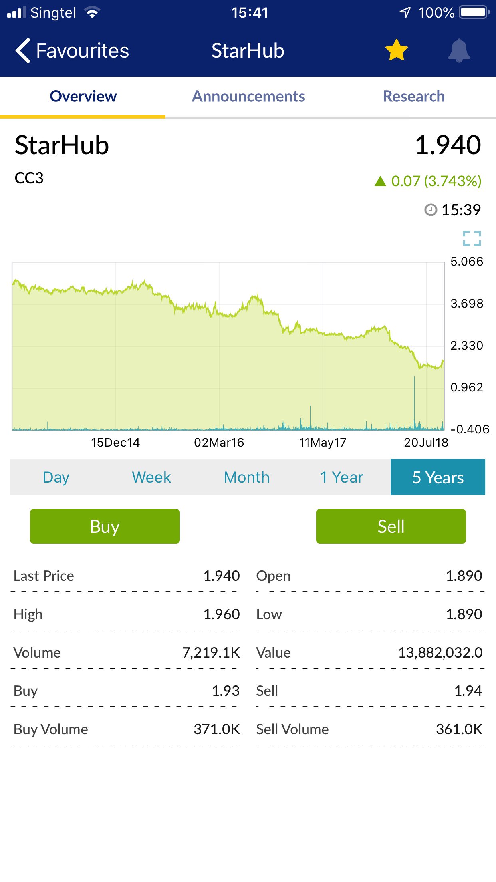
Task: Switch chart to Month range
Action: tap(247, 477)
